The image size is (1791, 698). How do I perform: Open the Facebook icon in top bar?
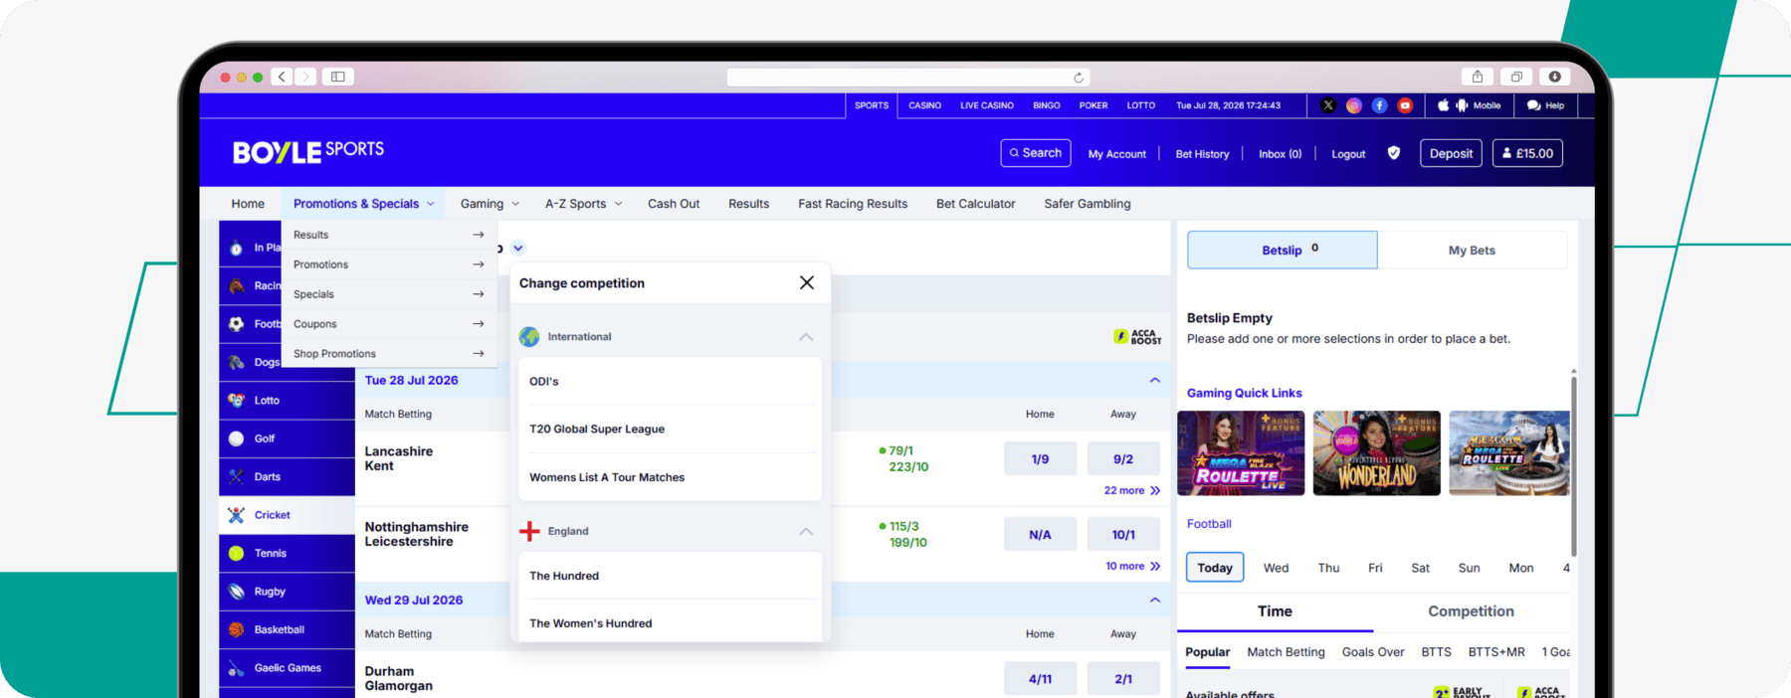pyautogui.click(x=1379, y=105)
